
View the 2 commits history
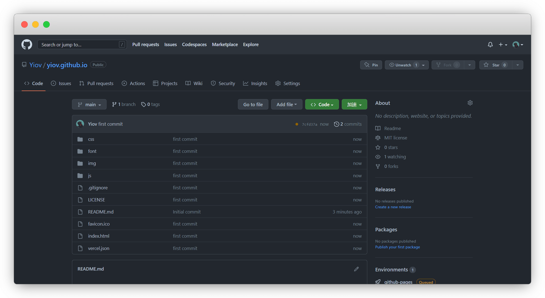pyautogui.click(x=348, y=124)
